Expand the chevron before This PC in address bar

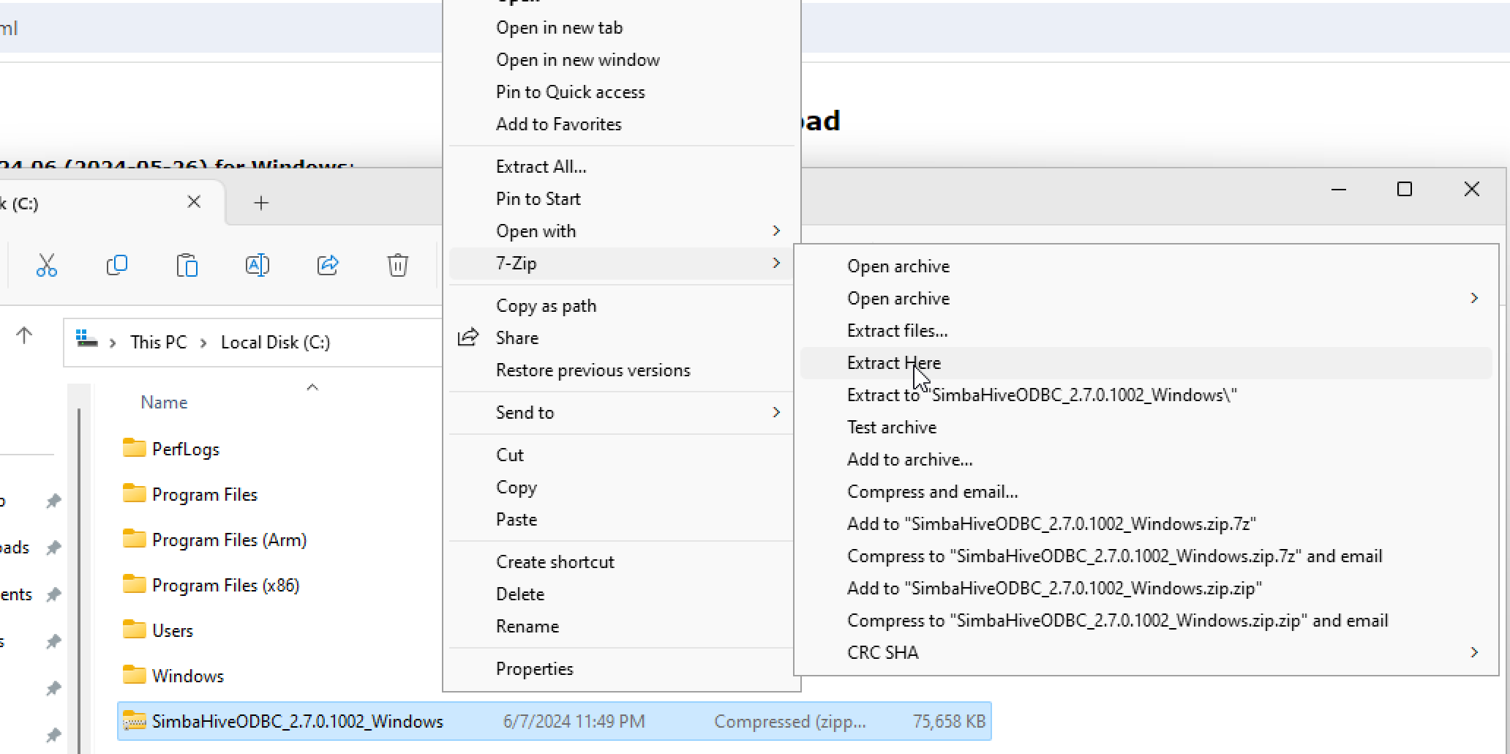[x=113, y=343]
